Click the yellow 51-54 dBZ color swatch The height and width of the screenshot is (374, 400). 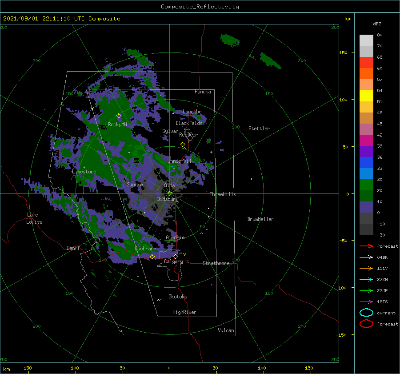[366, 96]
